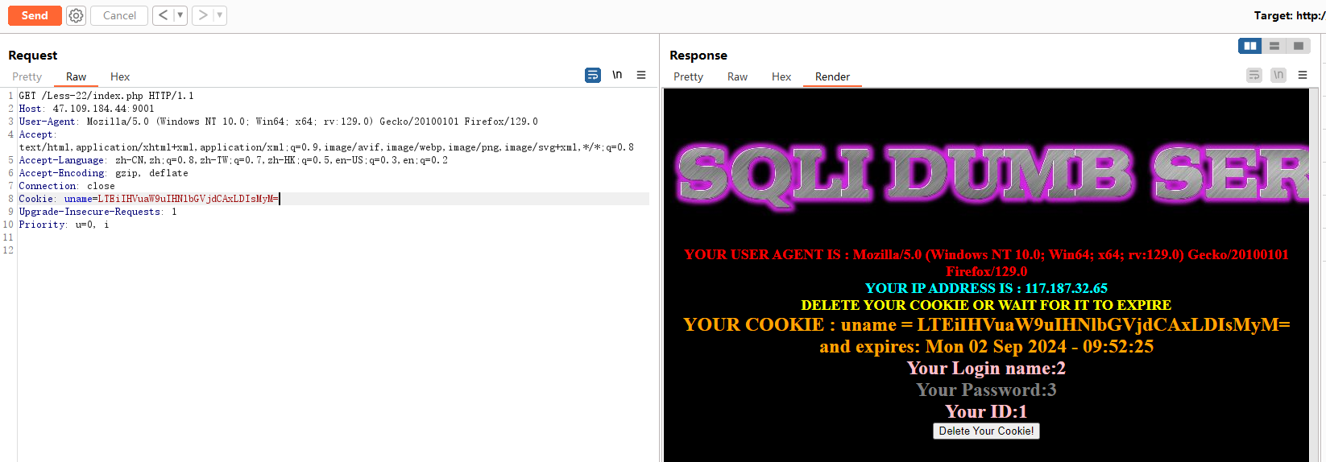
Task: Go back to previous request arrow
Action: click(x=163, y=15)
